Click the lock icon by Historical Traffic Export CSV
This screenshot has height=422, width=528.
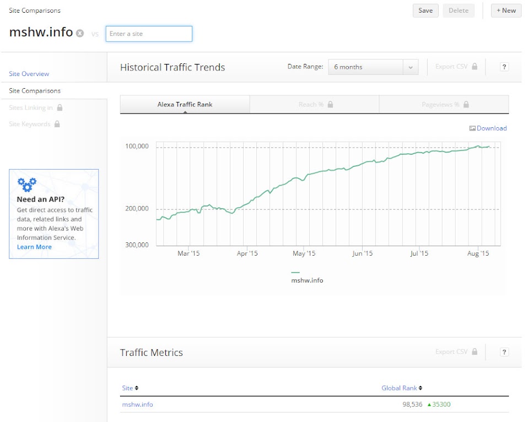click(475, 66)
